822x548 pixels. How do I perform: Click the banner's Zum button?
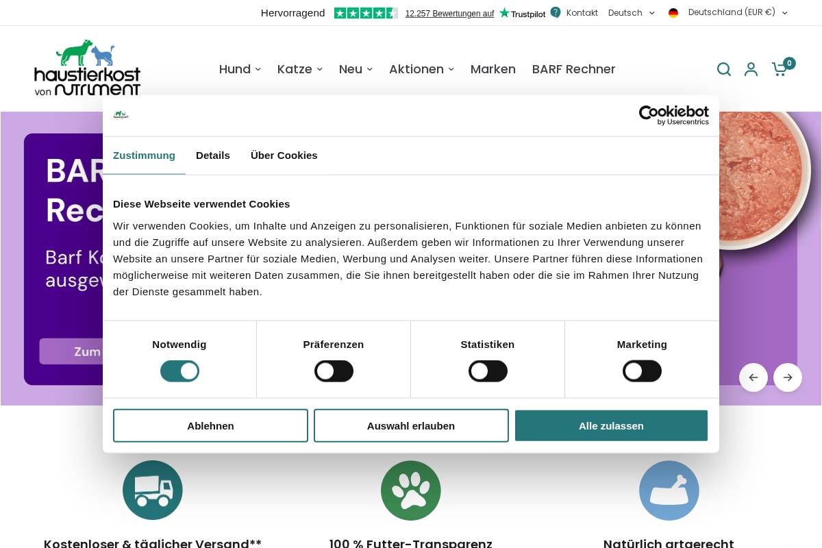point(71,351)
